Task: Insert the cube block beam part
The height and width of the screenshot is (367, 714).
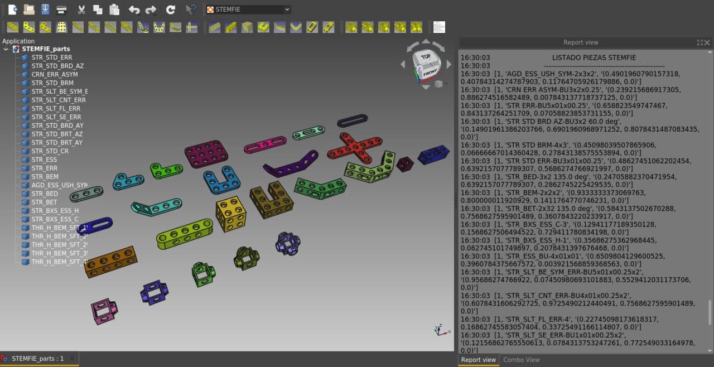Action: [x=247, y=27]
